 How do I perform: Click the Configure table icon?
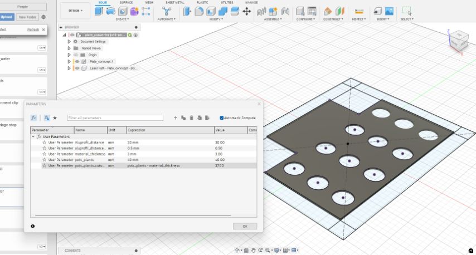point(312,12)
